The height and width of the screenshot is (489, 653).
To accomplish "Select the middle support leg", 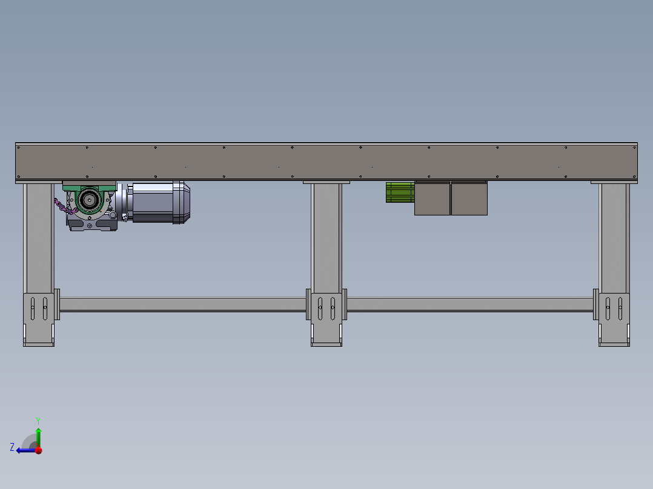I will point(326,237).
